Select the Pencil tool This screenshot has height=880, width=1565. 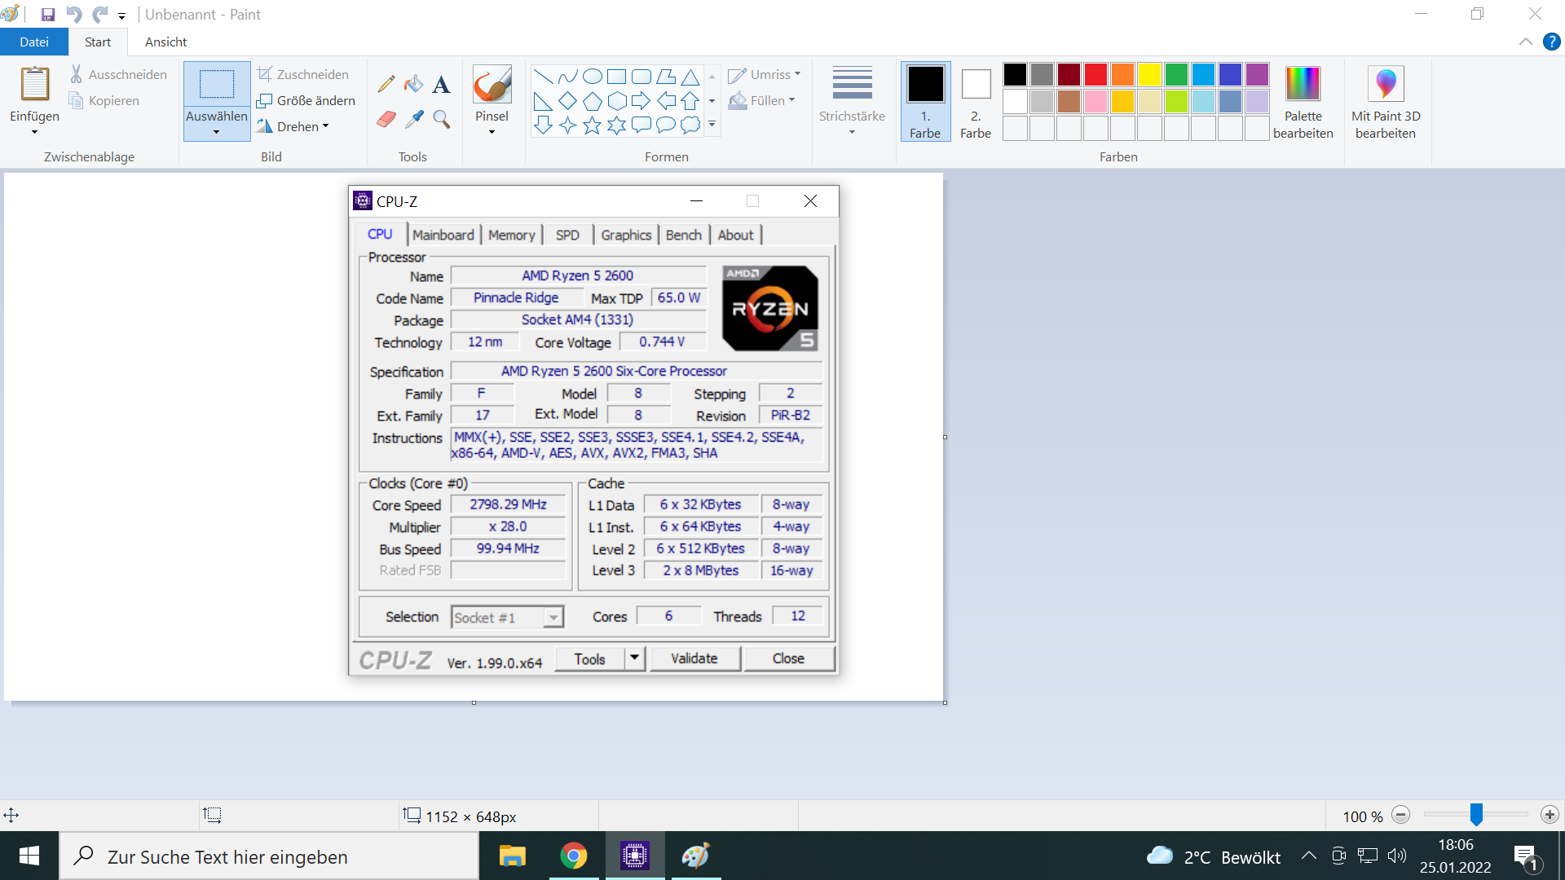[x=386, y=84]
